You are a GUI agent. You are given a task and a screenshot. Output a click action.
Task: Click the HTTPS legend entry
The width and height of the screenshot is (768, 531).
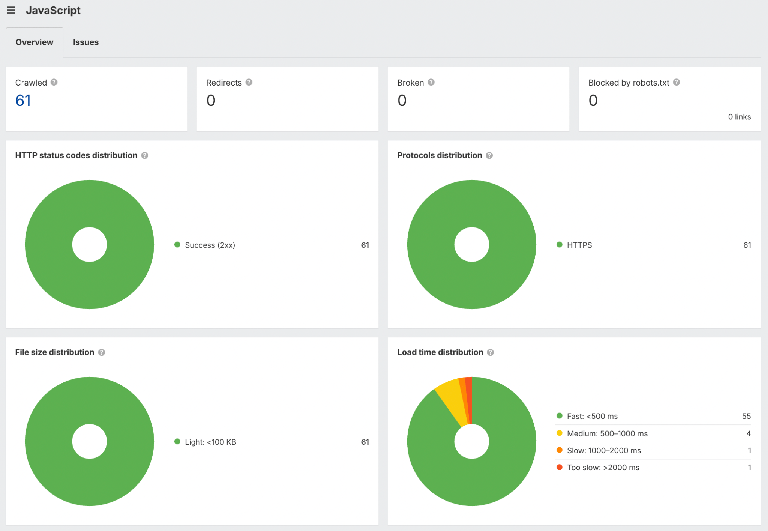tap(654, 245)
